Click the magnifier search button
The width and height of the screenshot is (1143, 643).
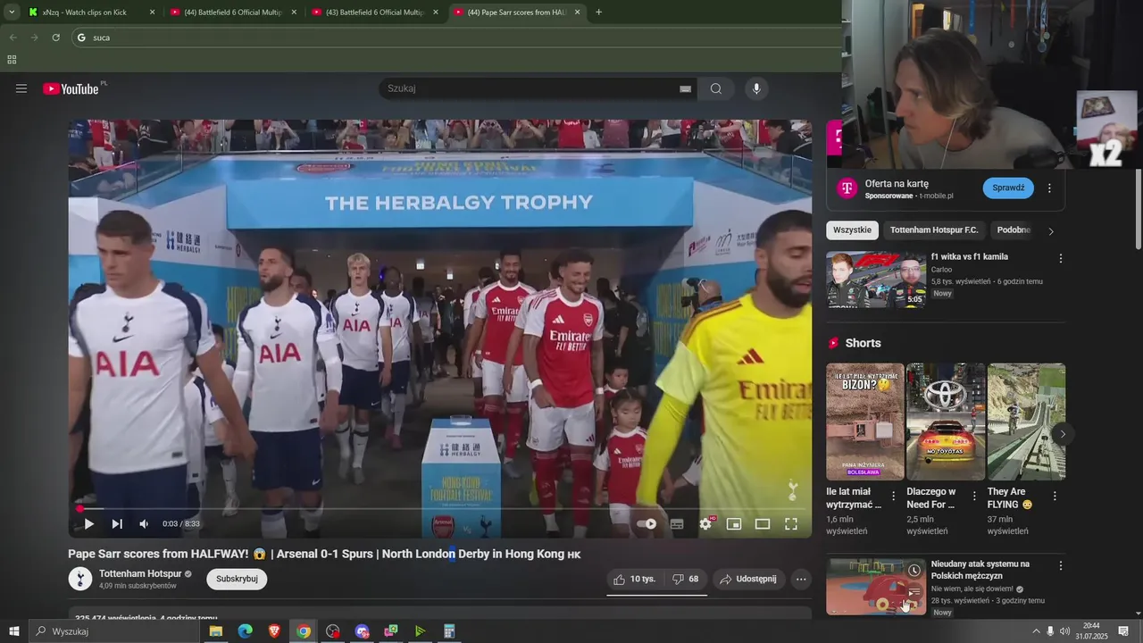[716, 88]
